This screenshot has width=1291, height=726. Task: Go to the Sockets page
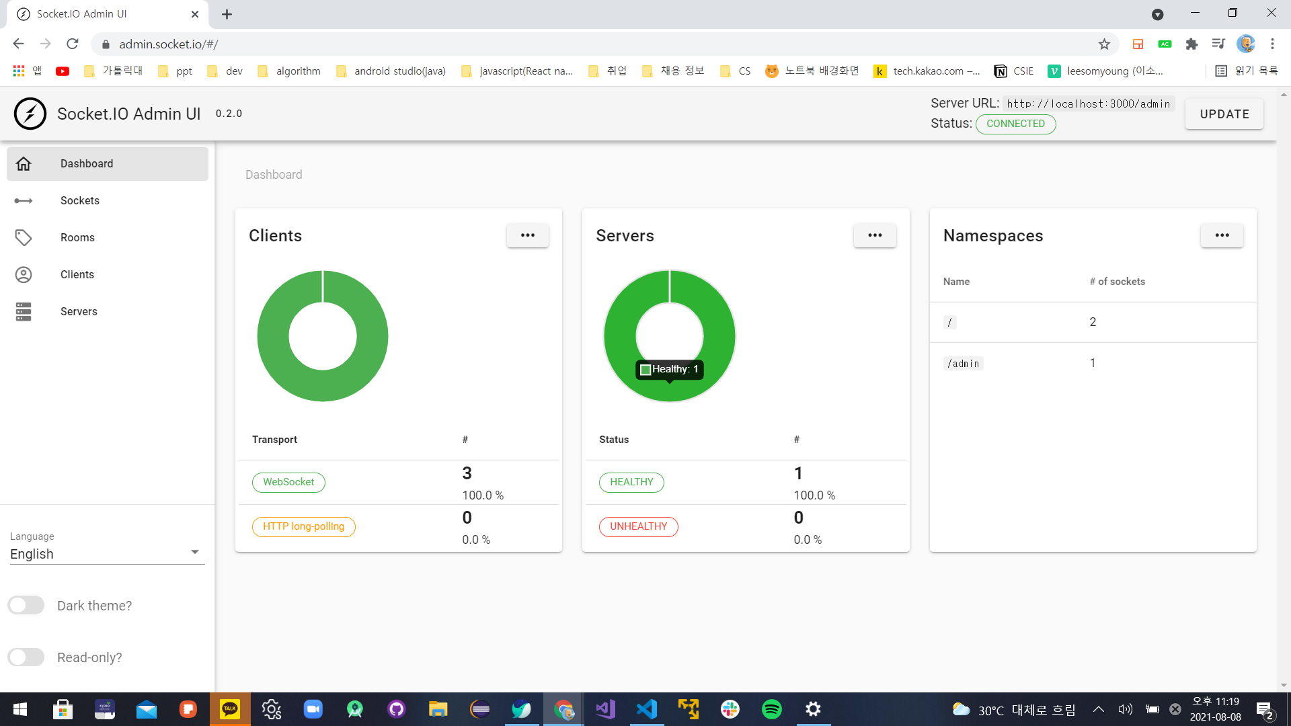coord(80,201)
